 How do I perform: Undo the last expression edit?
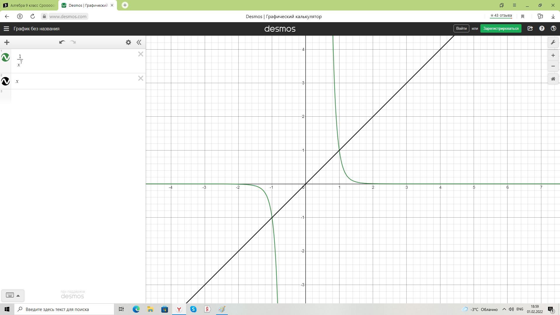point(62,42)
